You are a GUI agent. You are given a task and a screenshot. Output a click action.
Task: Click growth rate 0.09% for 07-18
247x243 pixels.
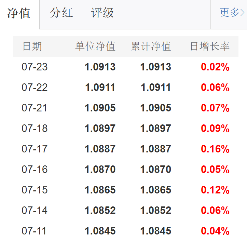pyautogui.click(x=215, y=128)
